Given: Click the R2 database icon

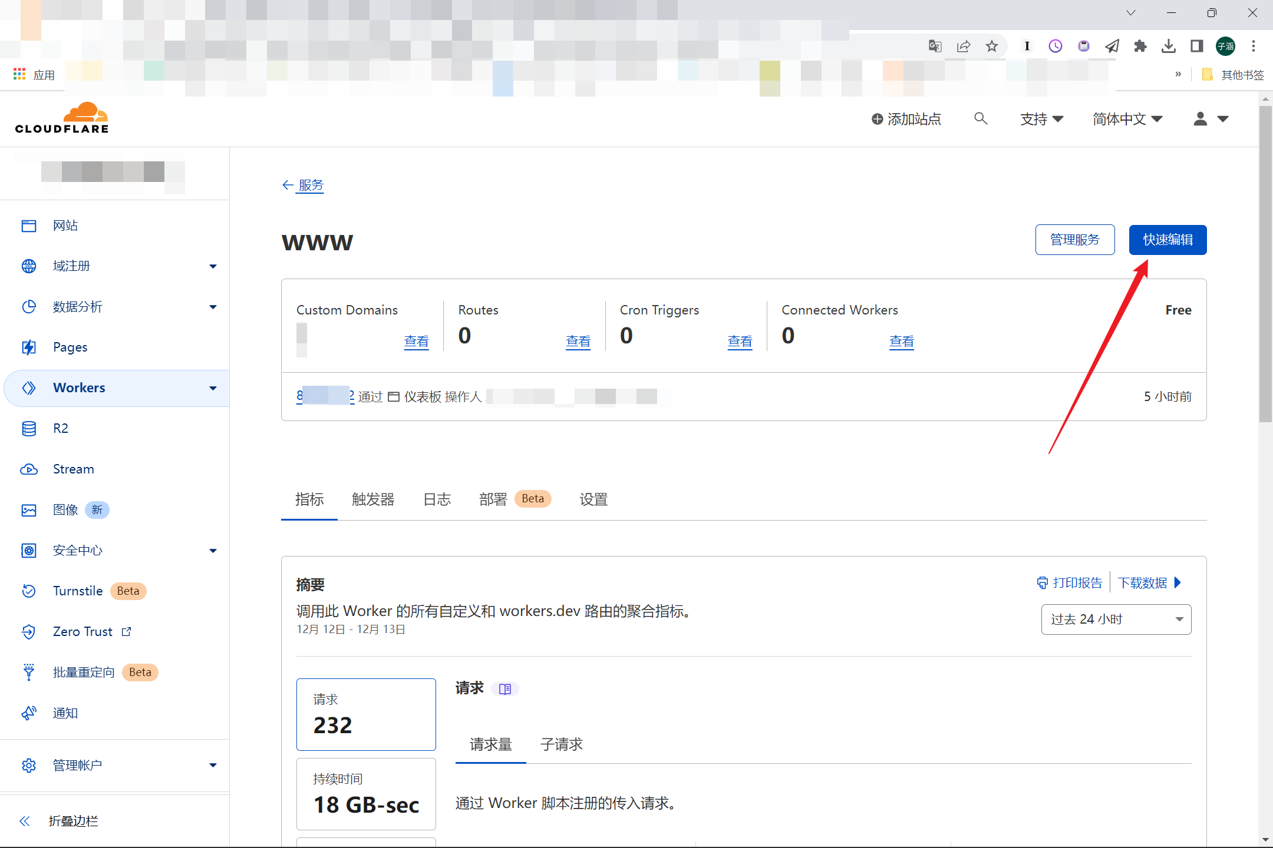Looking at the screenshot, I should (29, 429).
